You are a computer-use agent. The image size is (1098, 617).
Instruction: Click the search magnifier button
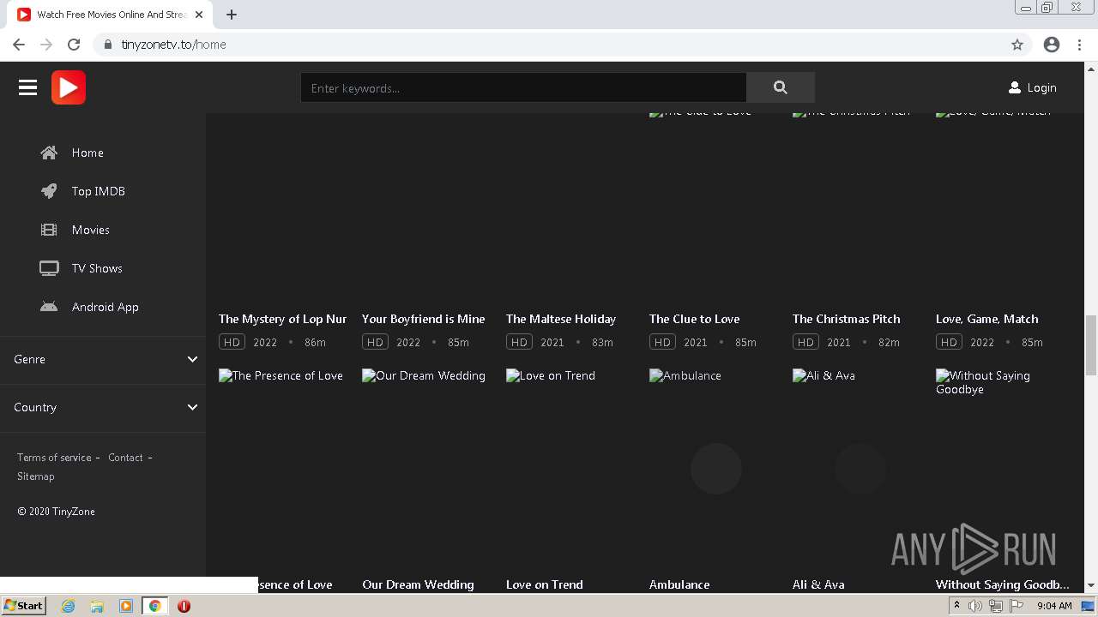click(780, 87)
